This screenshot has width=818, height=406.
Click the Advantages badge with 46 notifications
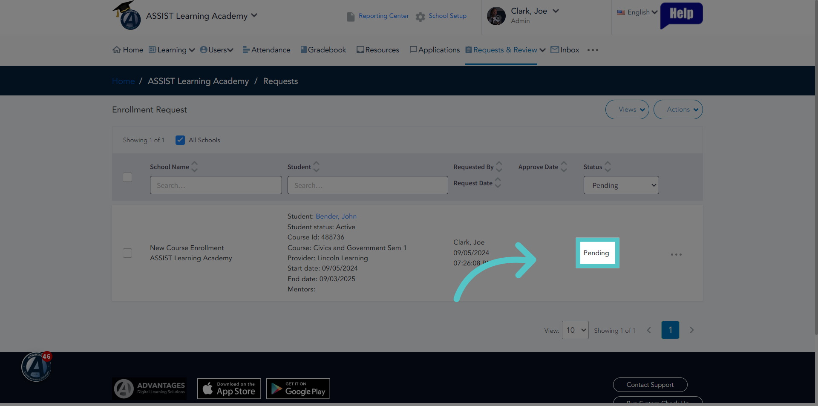37,366
